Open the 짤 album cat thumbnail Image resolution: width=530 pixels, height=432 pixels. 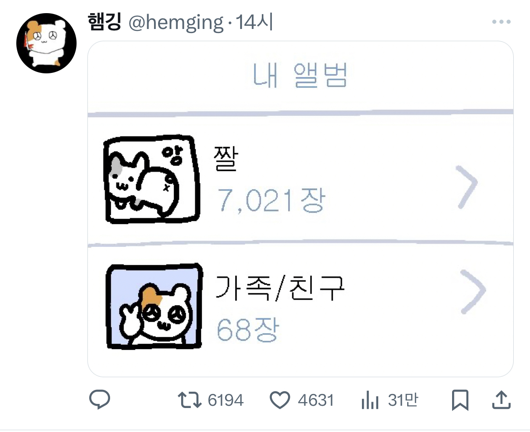click(151, 179)
